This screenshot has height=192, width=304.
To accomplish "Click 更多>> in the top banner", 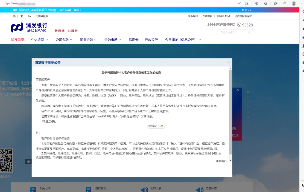I will (246, 10).
